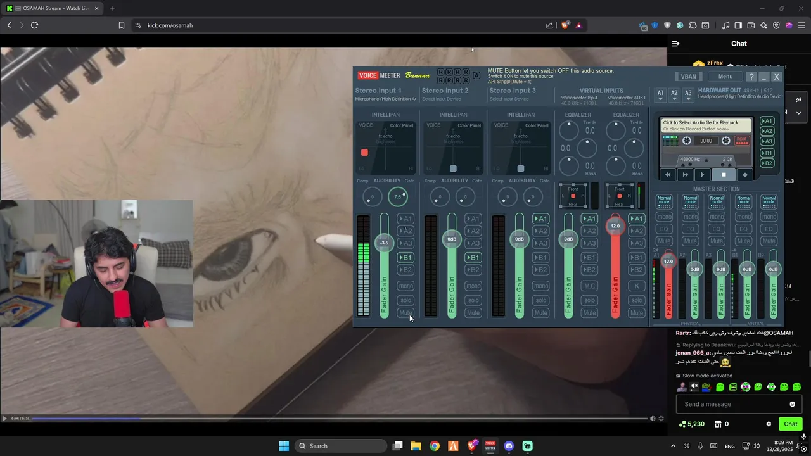Reload the browser page
Image resolution: width=811 pixels, height=456 pixels.
coord(34,25)
